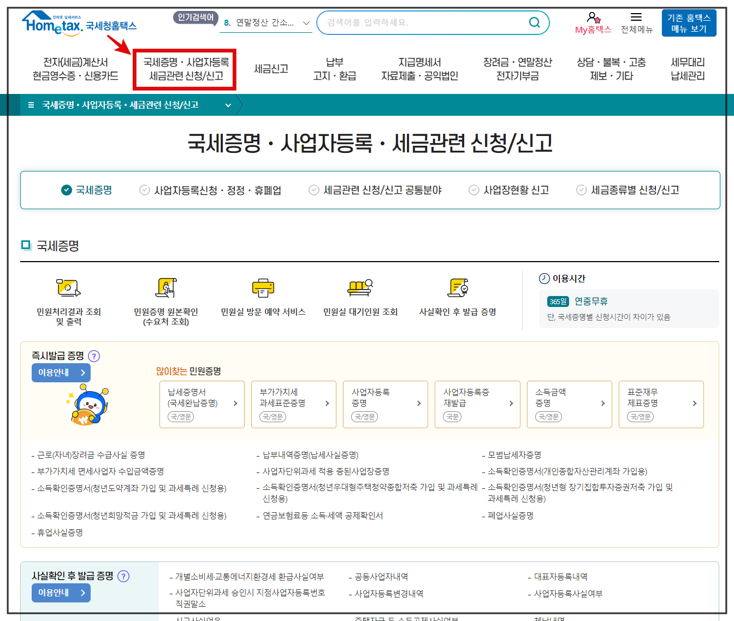The image size is (734, 621).
Task: Click the search input field
Action: tap(431, 22)
